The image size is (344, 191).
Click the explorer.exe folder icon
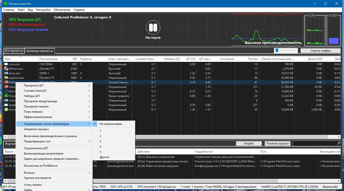pos(6,78)
